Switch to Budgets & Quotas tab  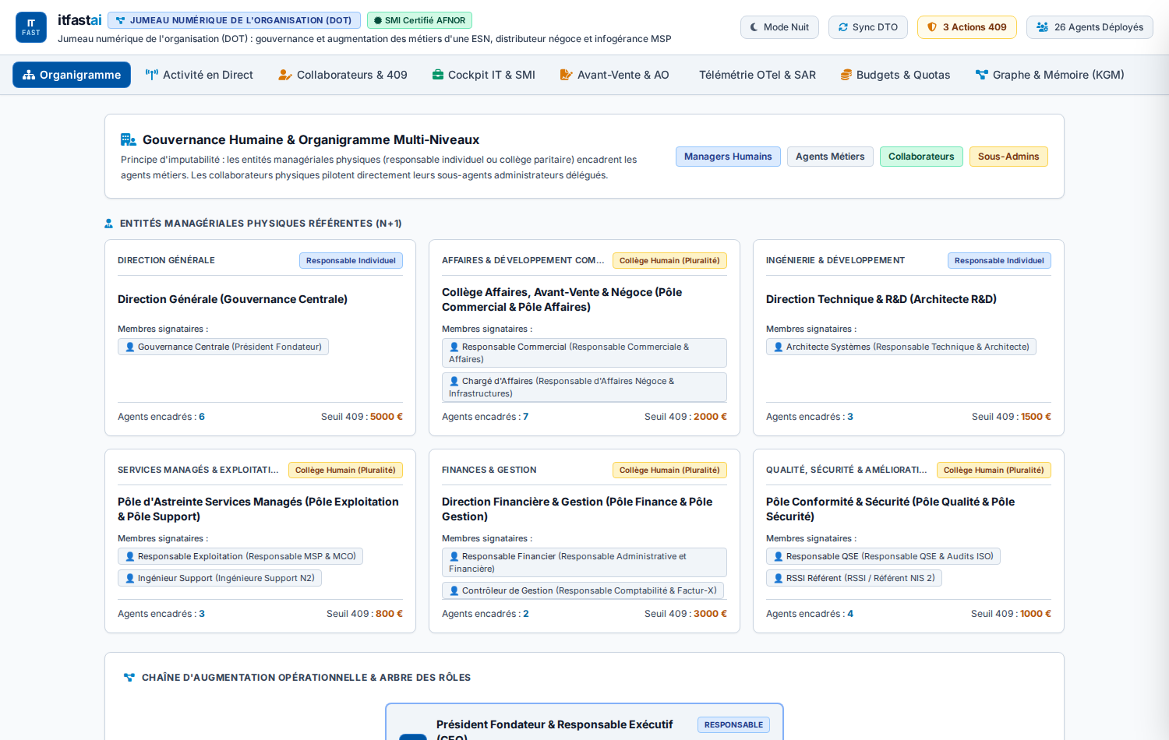tap(895, 75)
